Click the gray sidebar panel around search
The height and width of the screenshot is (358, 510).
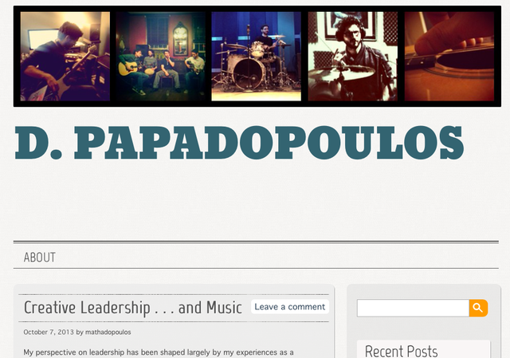[424, 328]
